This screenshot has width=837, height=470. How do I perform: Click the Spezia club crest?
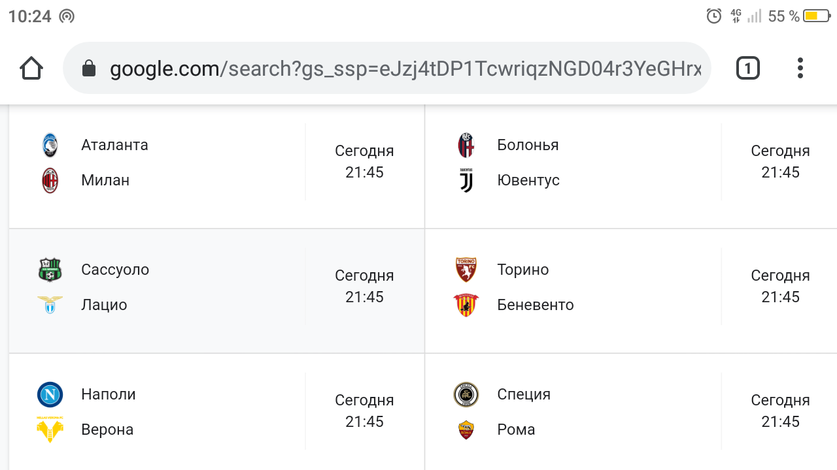(x=466, y=394)
